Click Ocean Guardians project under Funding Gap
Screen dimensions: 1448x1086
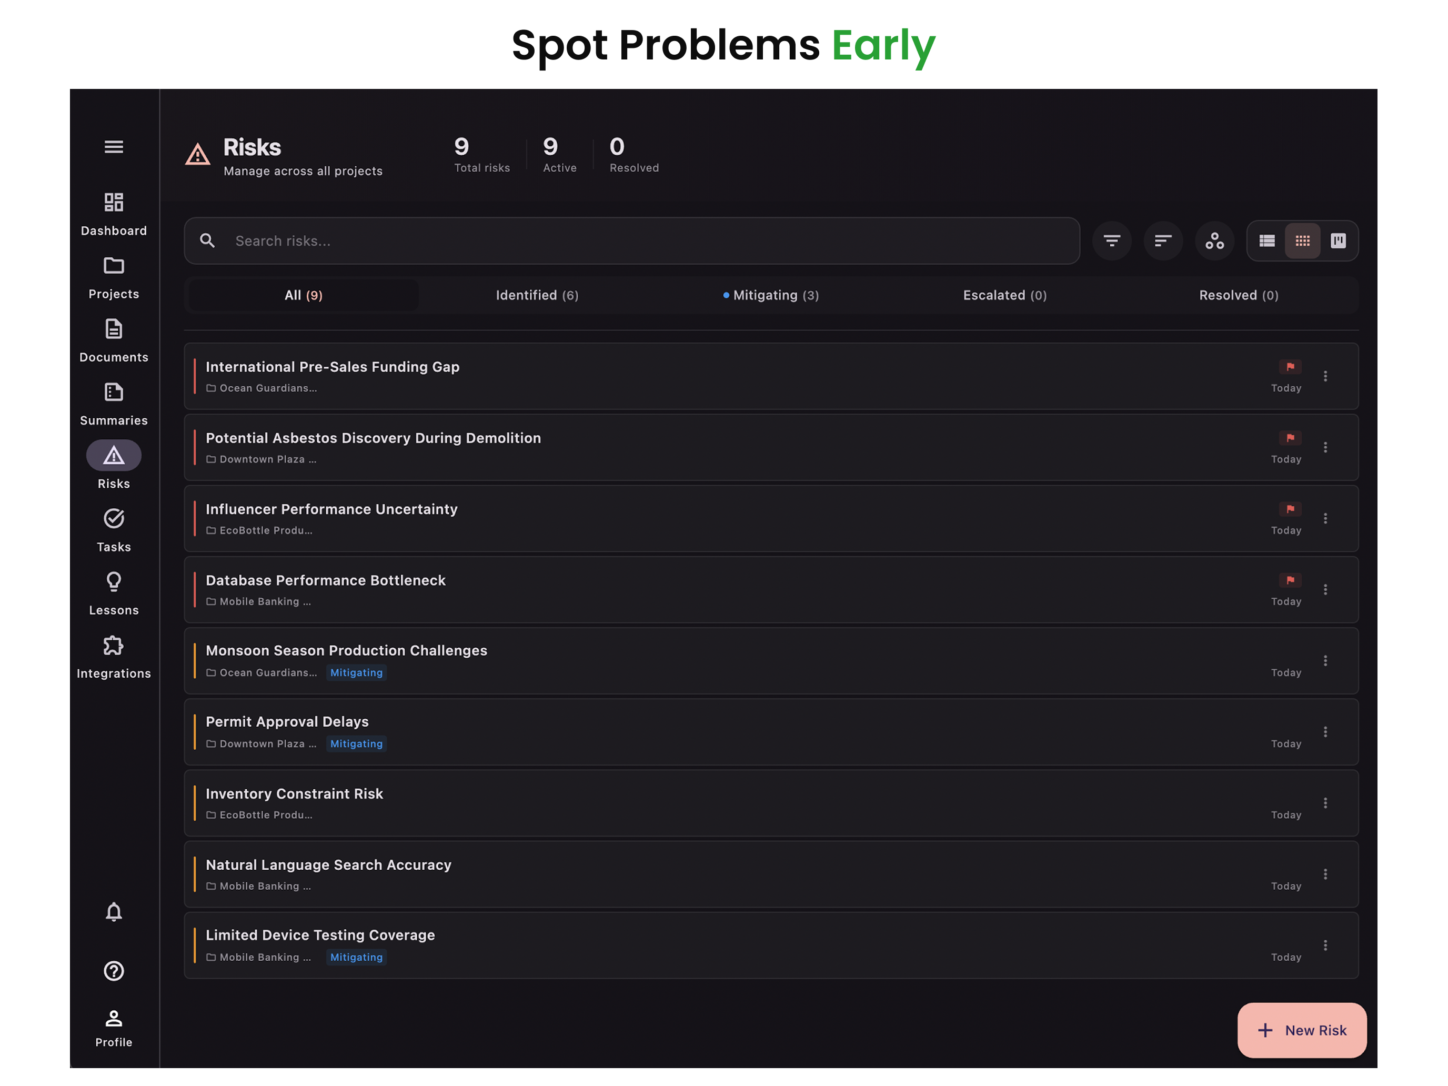(262, 388)
